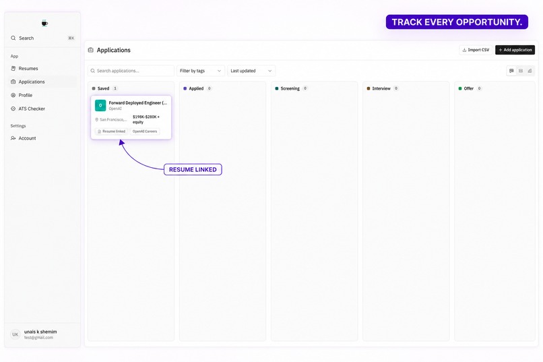Open the ATS Checker
The image size is (543, 362).
pyautogui.click(x=42, y=109)
